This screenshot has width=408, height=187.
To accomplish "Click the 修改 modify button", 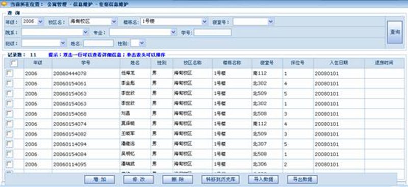I will point(138,179).
